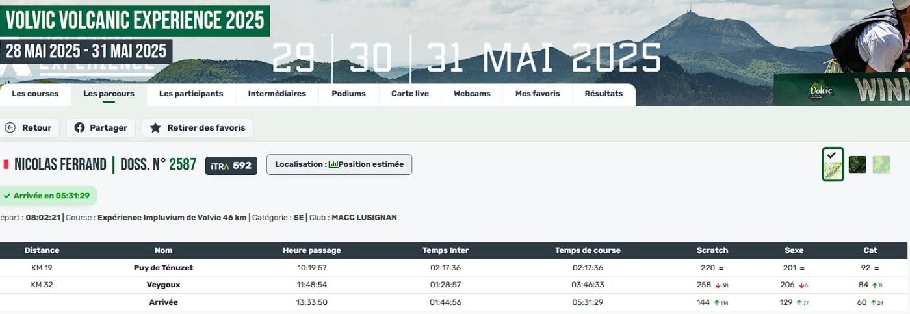The width and height of the screenshot is (910, 314).
Task: Click the Facebook icon on Partager
Action: [x=80, y=128]
